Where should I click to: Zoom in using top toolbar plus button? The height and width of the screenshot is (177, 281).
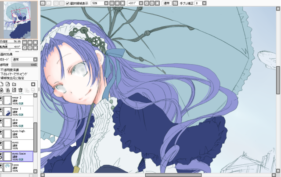click(x=117, y=3)
